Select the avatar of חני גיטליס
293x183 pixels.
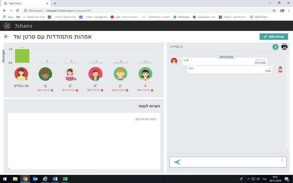(x=21, y=74)
